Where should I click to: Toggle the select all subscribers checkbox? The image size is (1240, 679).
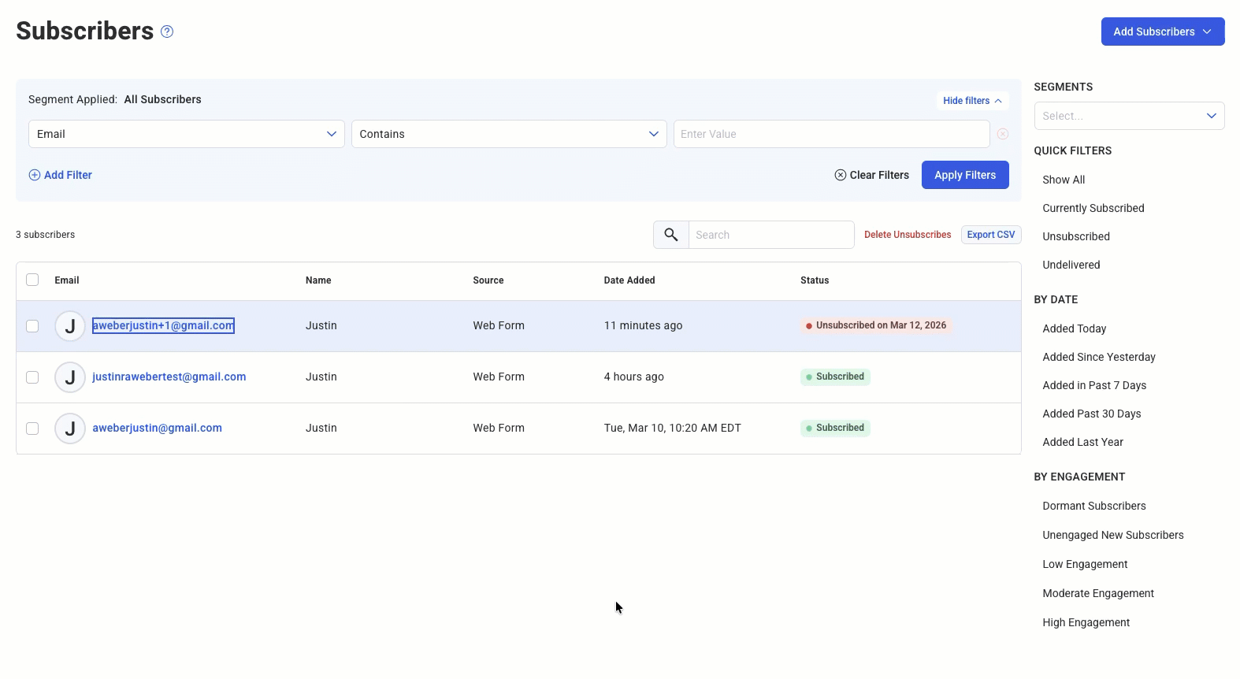tap(32, 280)
